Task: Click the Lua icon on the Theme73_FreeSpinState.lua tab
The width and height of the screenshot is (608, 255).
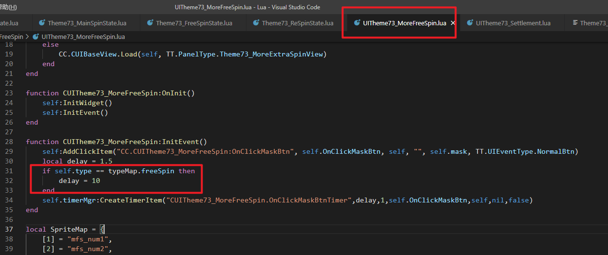Action: click(150, 23)
